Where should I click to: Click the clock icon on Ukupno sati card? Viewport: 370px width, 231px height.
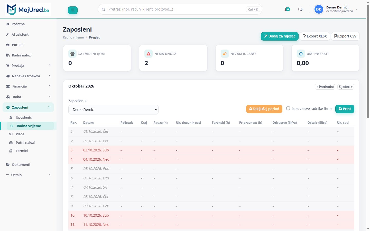(301, 54)
